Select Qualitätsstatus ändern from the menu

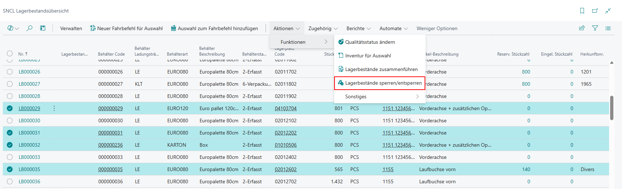(370, 42)
